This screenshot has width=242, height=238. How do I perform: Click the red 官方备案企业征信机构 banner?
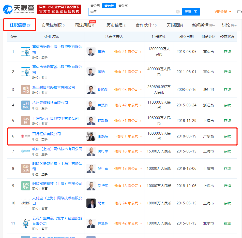pos(59,9)
